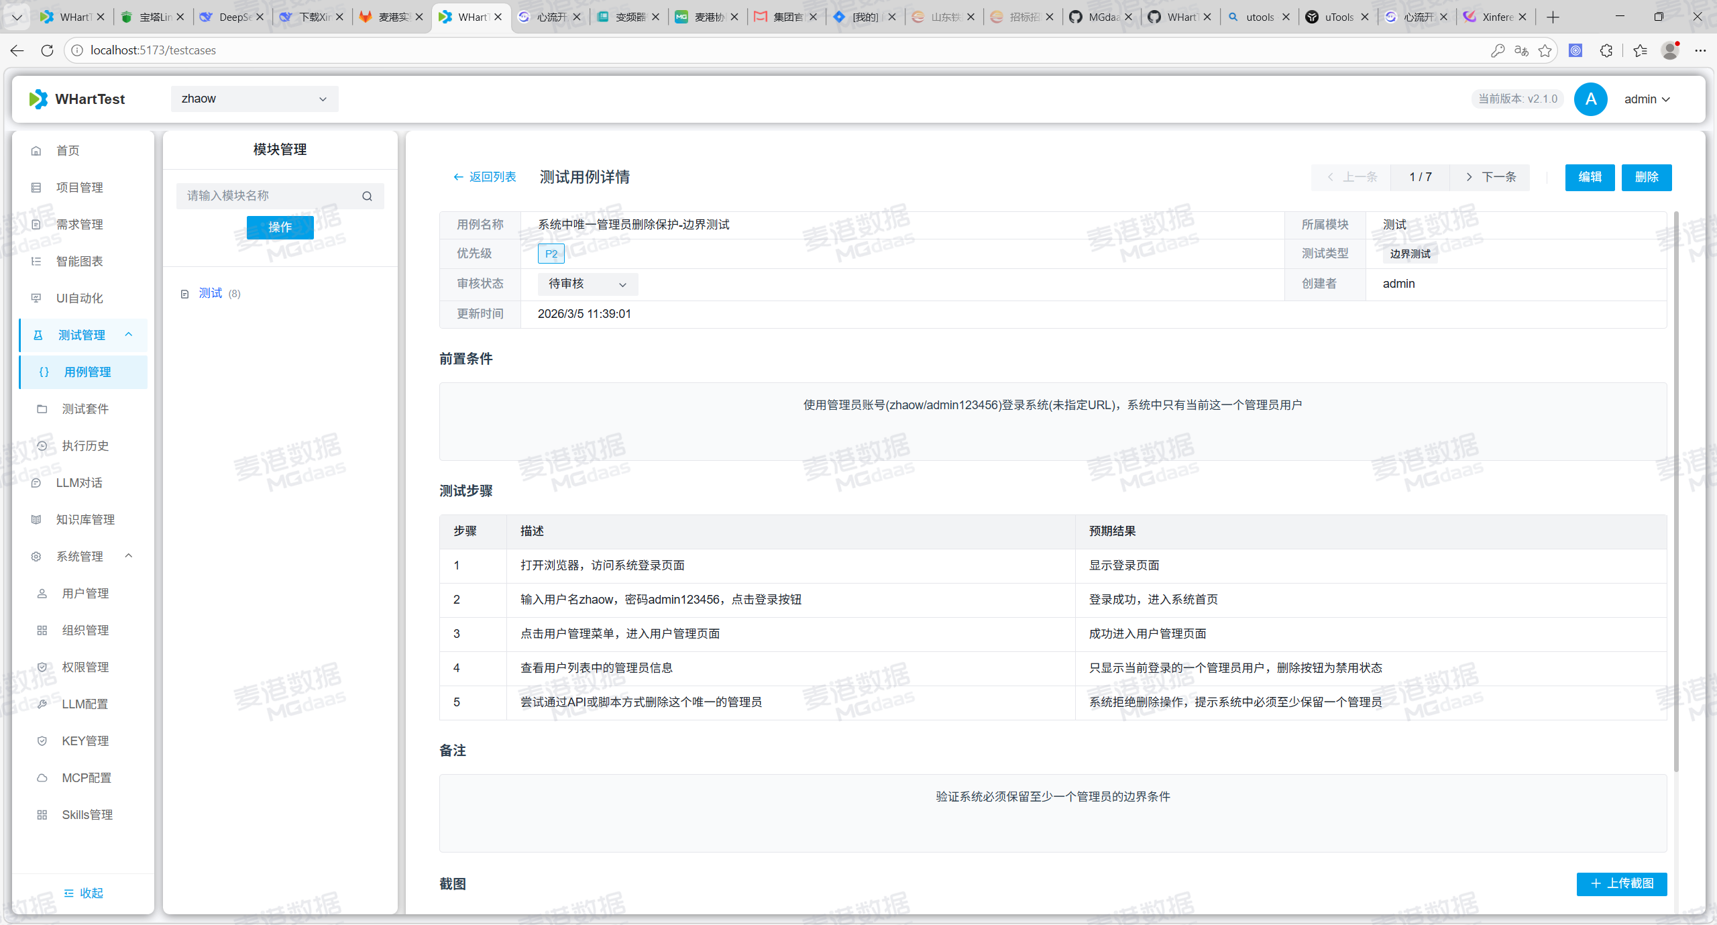Open the zhaow project selector dropdown
The width and height of the screenshot is (1717, 925).
(x=254, y=99)
